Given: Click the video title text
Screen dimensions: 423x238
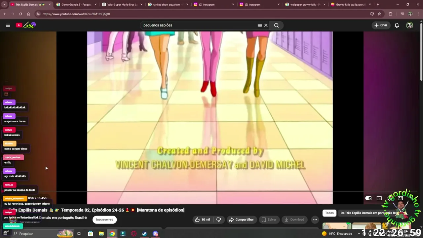Looking at the screenshot, I should 96,210.
